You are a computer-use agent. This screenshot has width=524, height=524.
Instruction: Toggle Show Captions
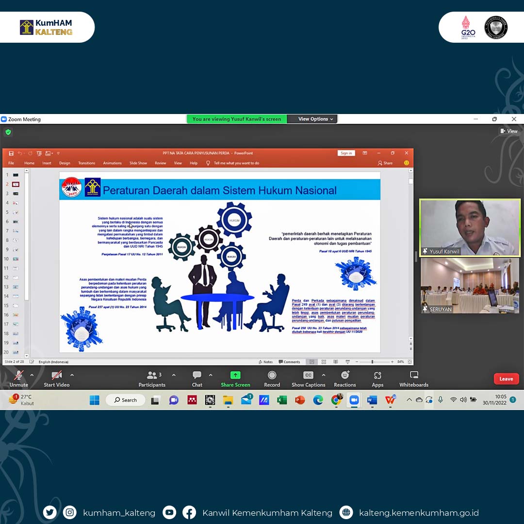[x=308, y=376]
